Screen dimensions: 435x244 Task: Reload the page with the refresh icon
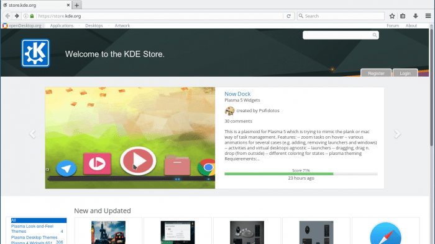(x=288, y=16)
